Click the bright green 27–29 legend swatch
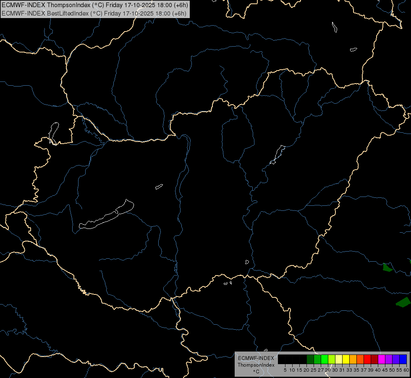Screen dimensions: 411x378 (325, 359)
